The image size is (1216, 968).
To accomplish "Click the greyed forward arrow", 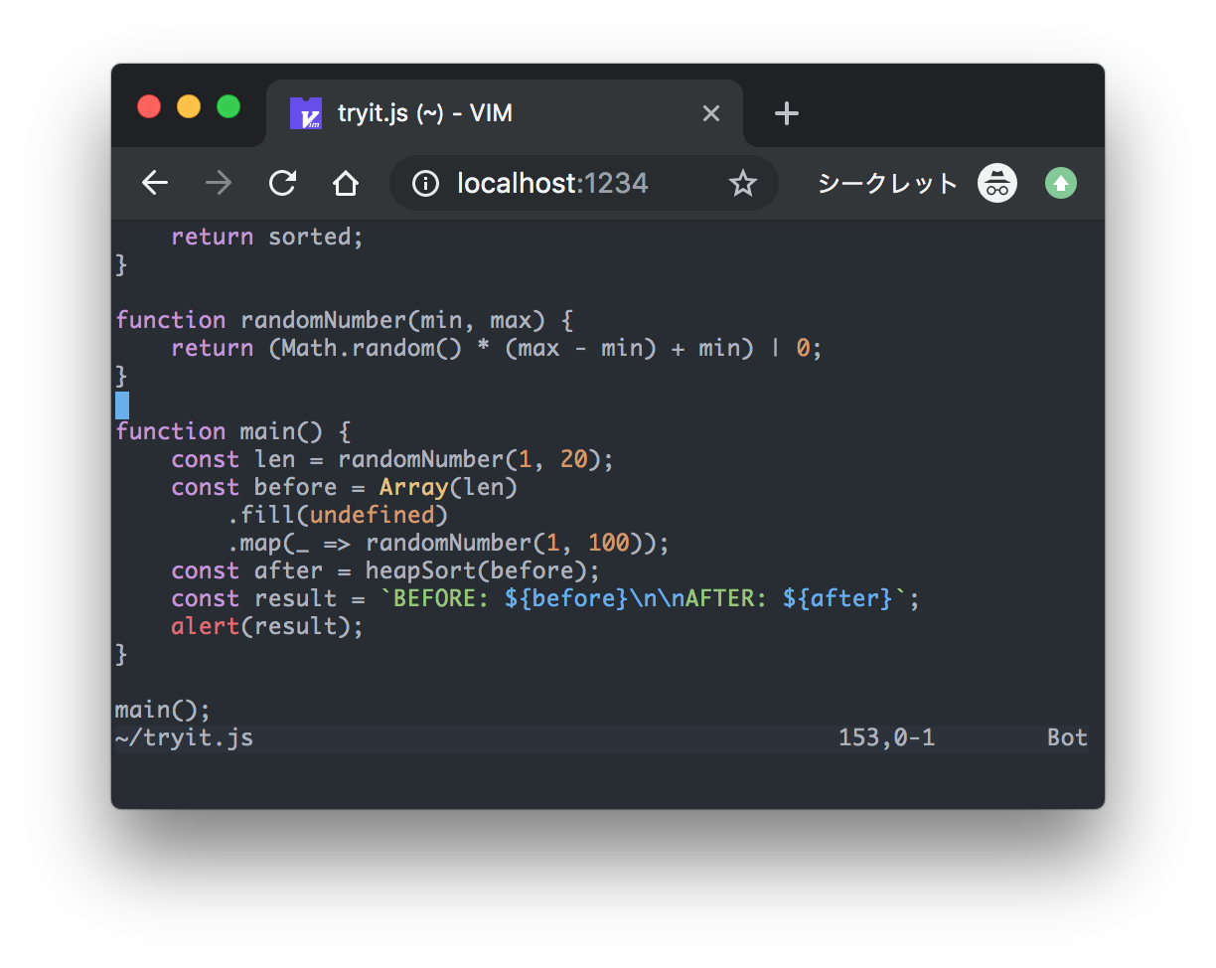I will (218, 183).
